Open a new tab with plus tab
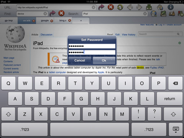The height and width of the screenshot is (138, 184). coord(81,21)
